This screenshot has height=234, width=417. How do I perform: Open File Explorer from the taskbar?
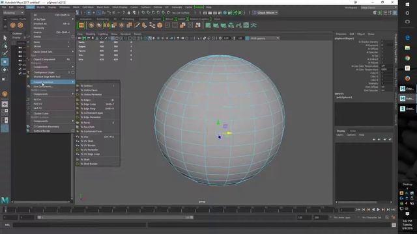407,48
